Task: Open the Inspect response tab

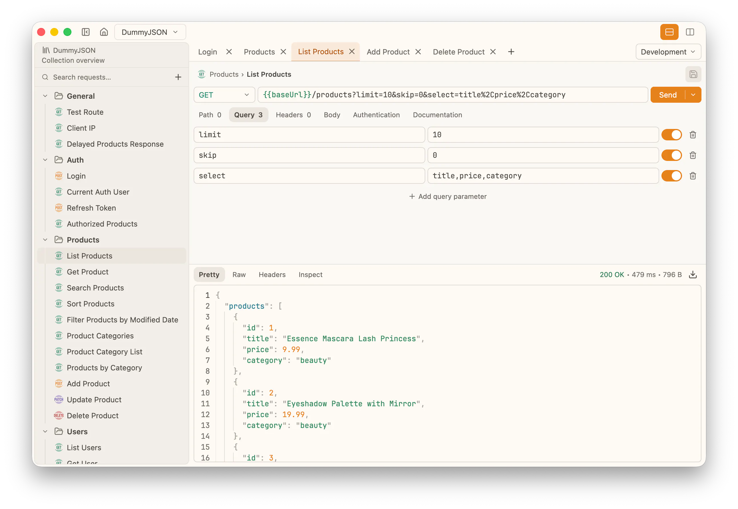Action: (310, 274)
